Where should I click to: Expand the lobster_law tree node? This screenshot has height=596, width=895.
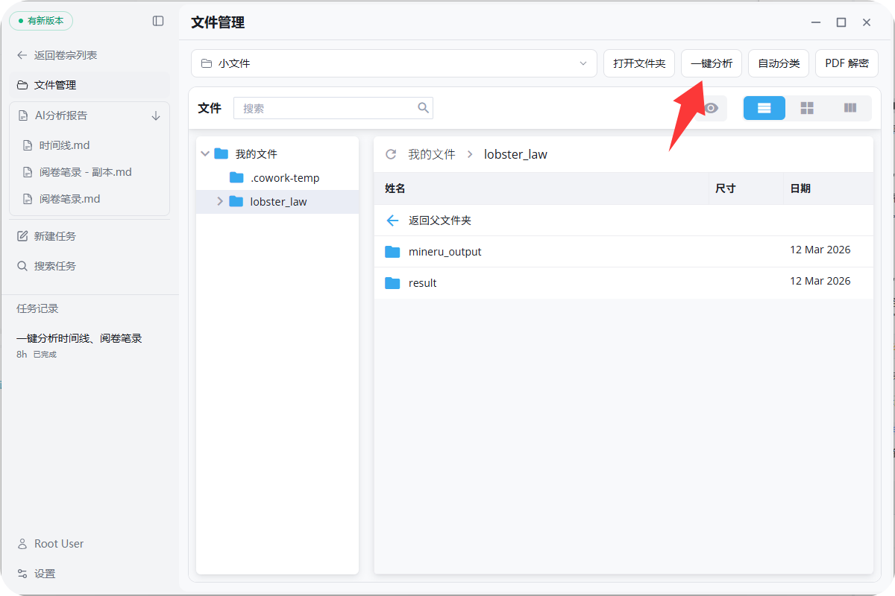[x=219, y=201]
